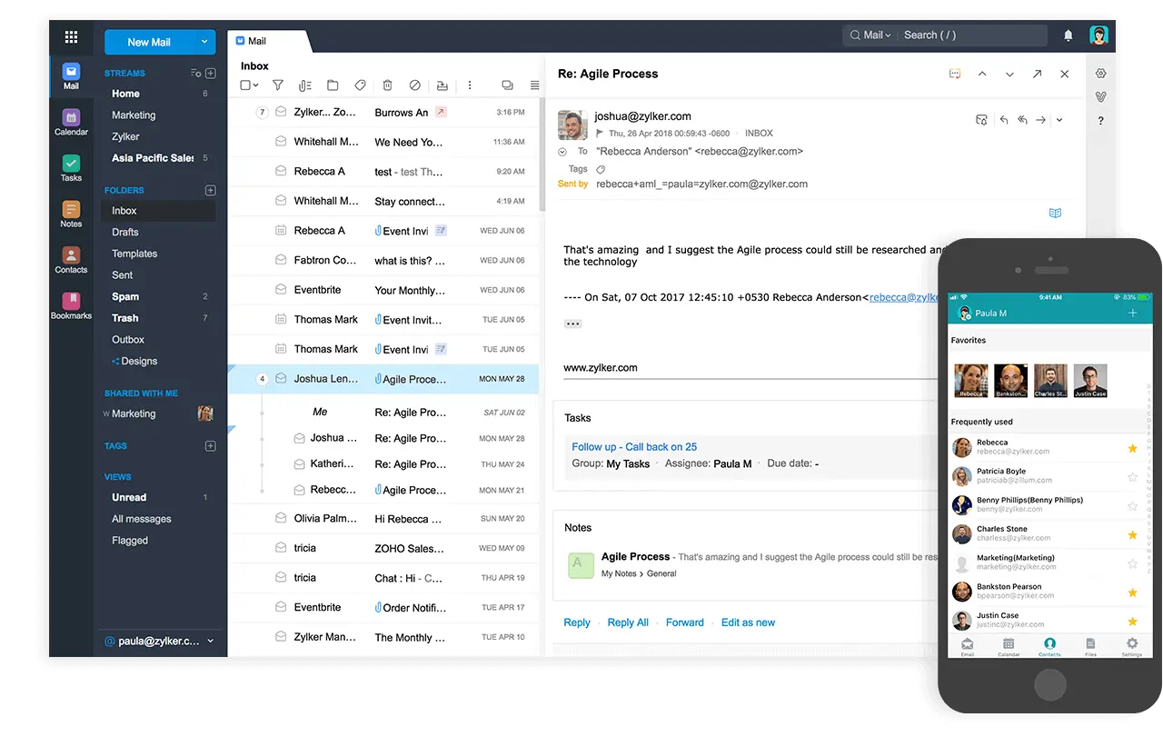Star Patricia Boyle in frequently used contacts
Screen dimensions: 1163x747
[1132, 475]
